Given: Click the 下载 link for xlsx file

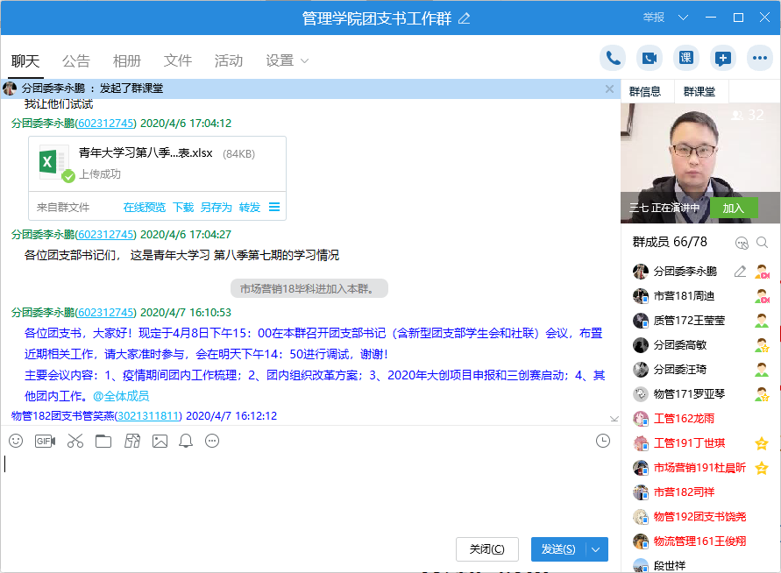Looking at the screenshot, I should coord(183,208).
